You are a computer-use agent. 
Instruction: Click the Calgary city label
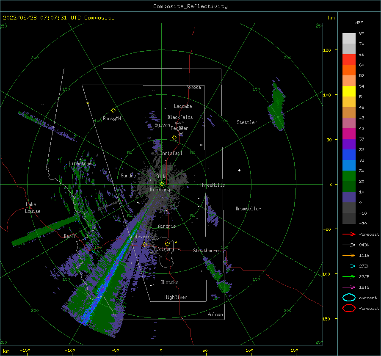click(165, 249)
